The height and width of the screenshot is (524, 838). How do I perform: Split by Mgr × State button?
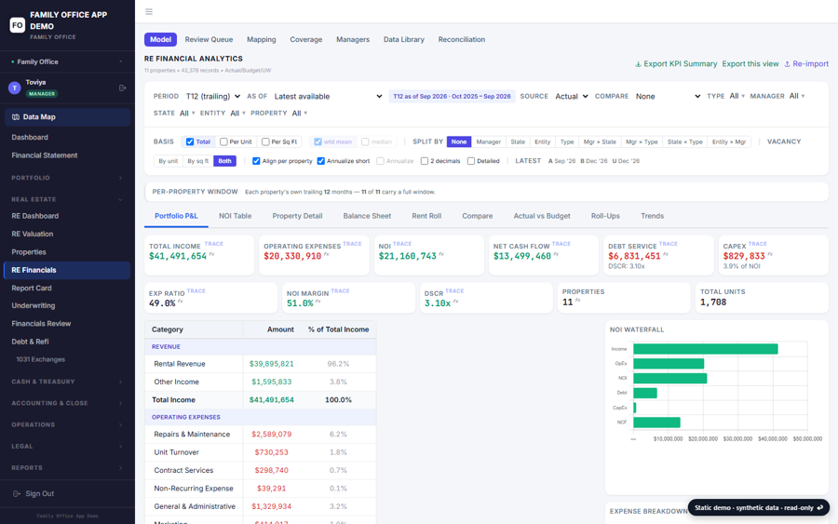(x=600, y=142)
